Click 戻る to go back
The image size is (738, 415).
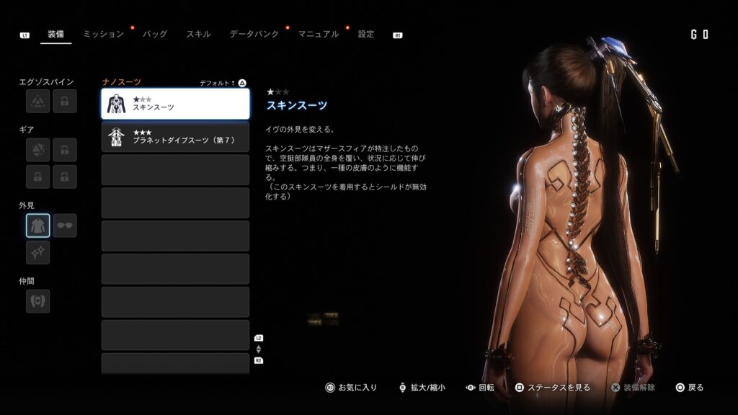tap(690, 387)
